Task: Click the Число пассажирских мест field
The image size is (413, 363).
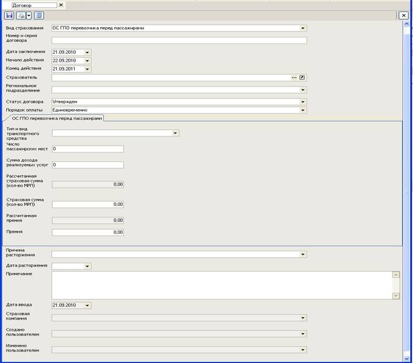Action: [88, 149]
